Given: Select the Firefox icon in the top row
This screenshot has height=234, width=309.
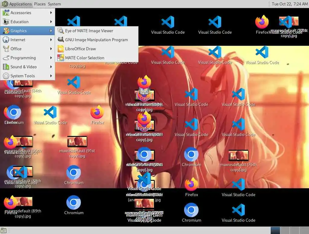Looking at the screenshot, I should point(262,22).
